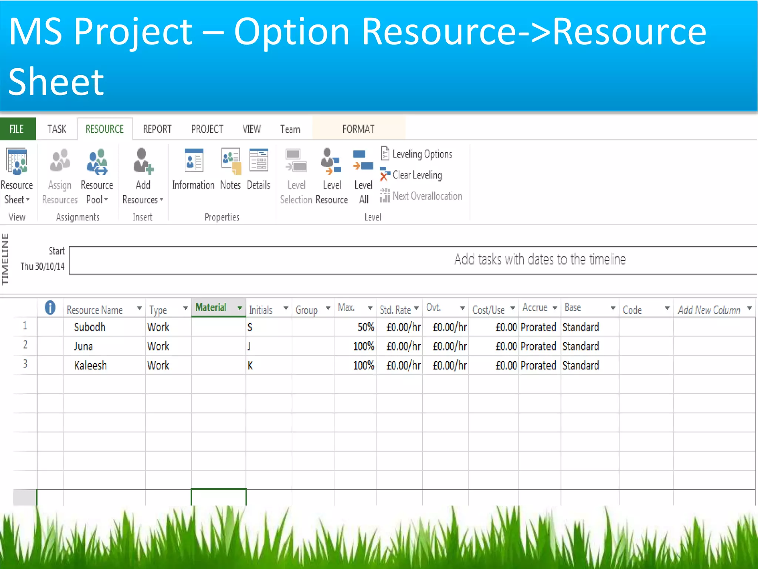Expand the Resource Sheet dropdown arrow

pos(28,200)
